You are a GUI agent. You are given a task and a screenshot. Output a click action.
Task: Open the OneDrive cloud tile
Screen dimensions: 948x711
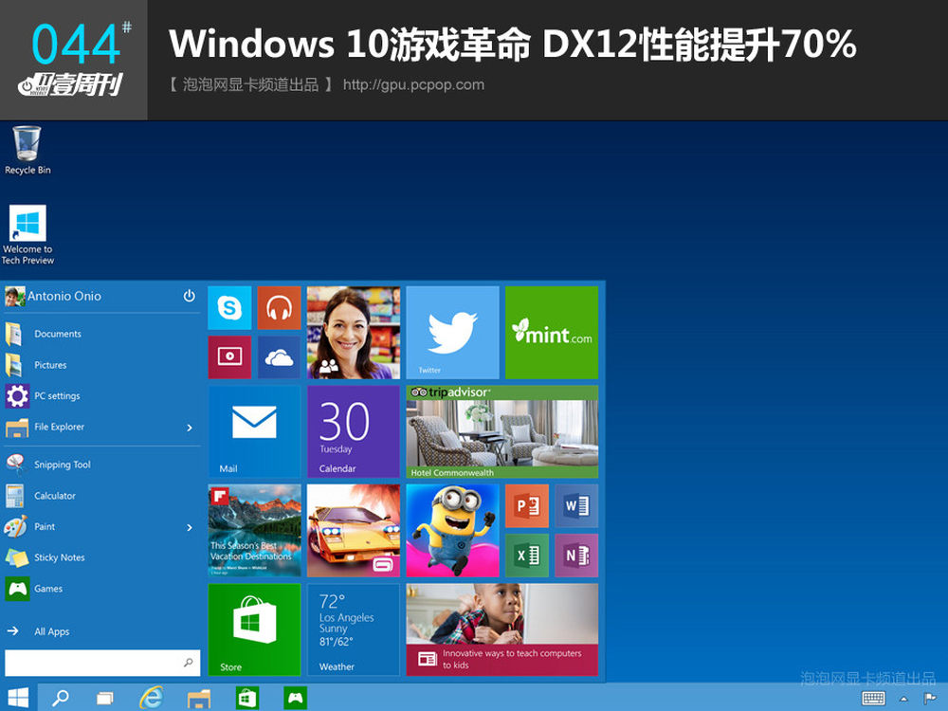pyautogui.click(x=280, y=357)
